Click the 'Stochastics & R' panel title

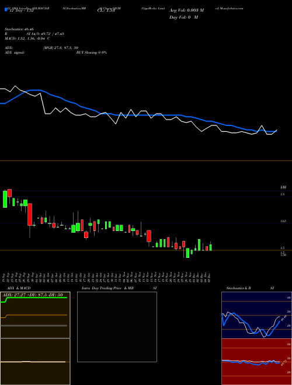[x=239, y=288]
